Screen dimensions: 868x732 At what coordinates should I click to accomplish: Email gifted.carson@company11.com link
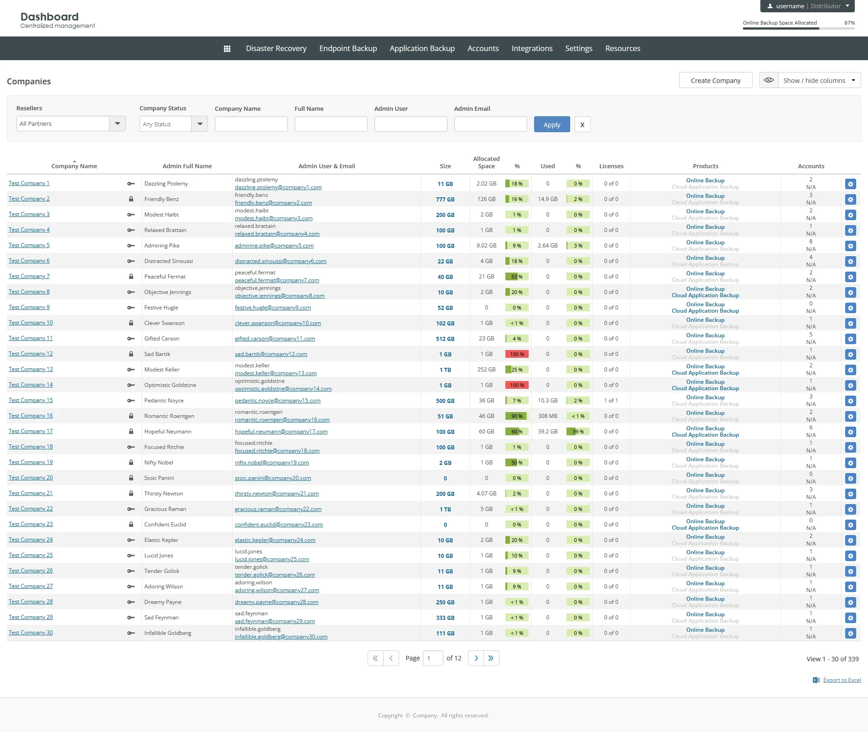pyautogui.click(x=275, y=339)
